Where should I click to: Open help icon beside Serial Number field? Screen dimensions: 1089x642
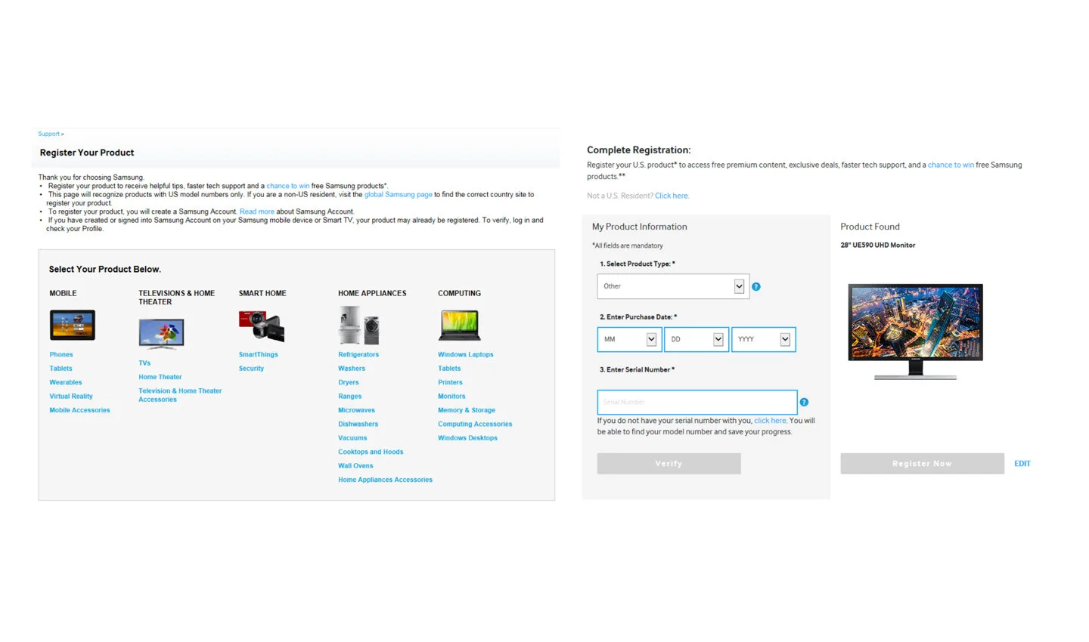(x=804, y=403)
